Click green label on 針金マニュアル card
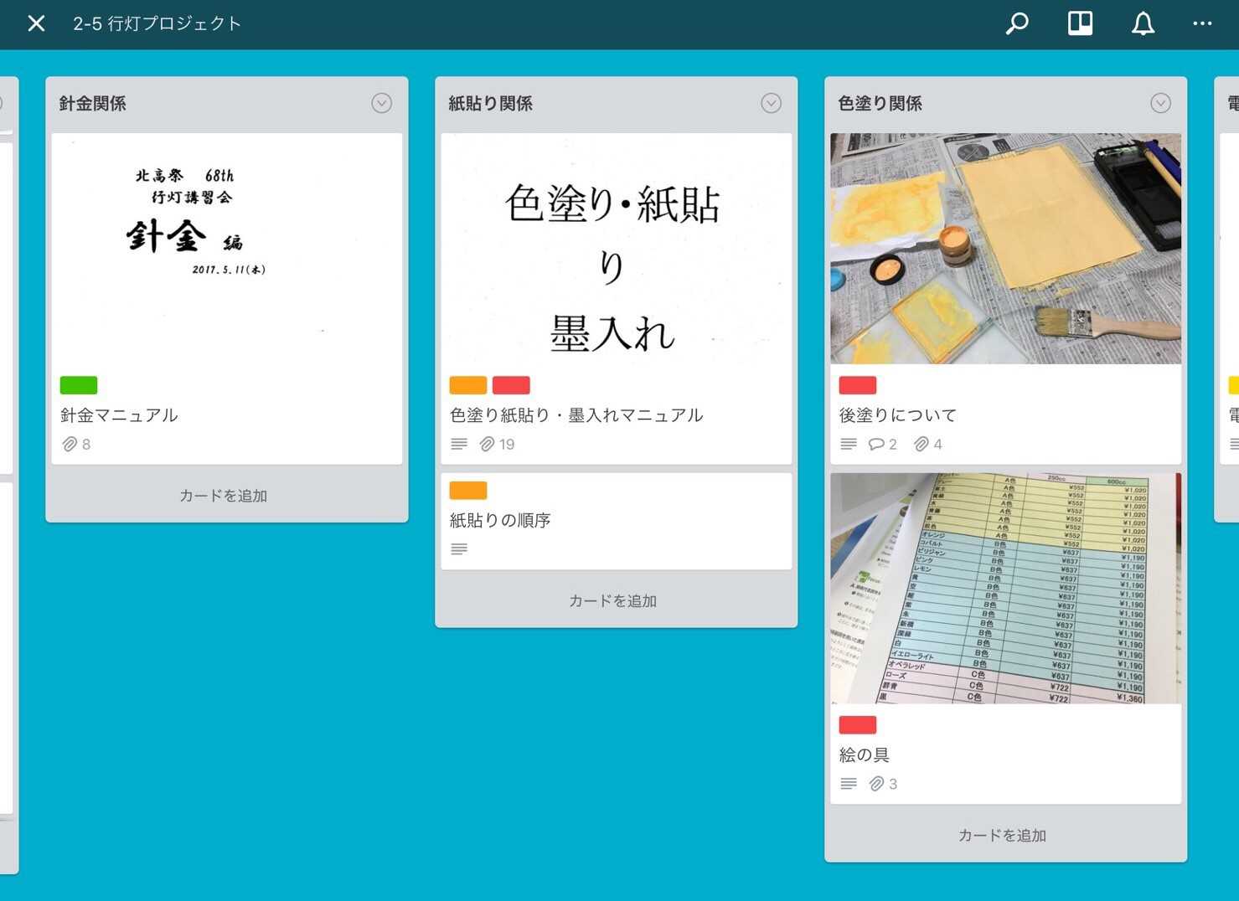Viewport: 1239px width, 901px height. 79,385
